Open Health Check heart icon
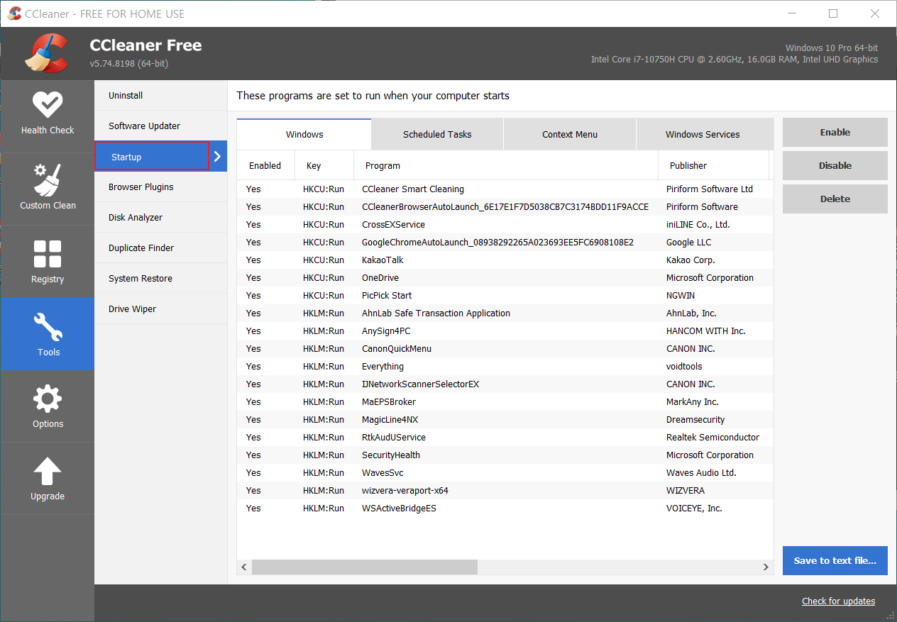This screenshot has height=622, width=897. 48,105
